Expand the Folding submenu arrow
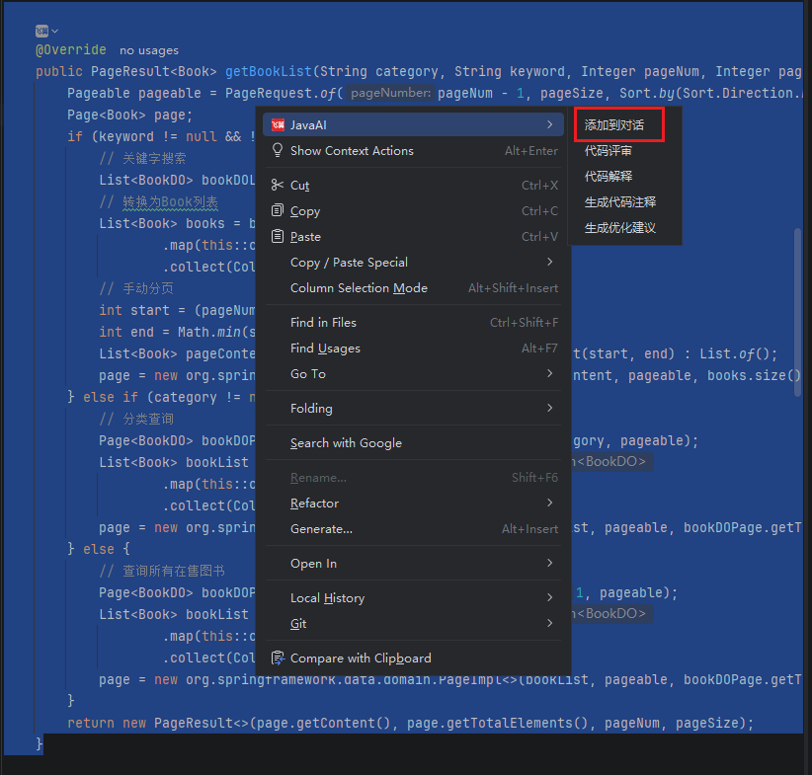 (x=549, y=408)
